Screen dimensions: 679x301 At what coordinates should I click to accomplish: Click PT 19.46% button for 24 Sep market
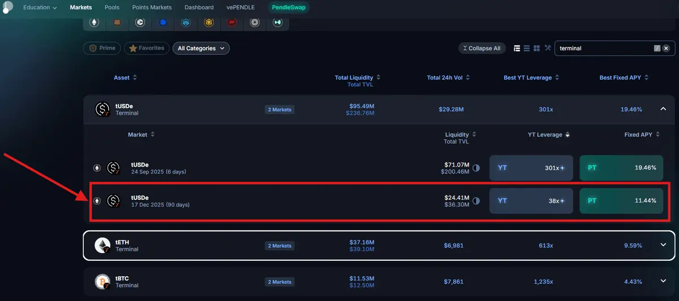point(621,168)
